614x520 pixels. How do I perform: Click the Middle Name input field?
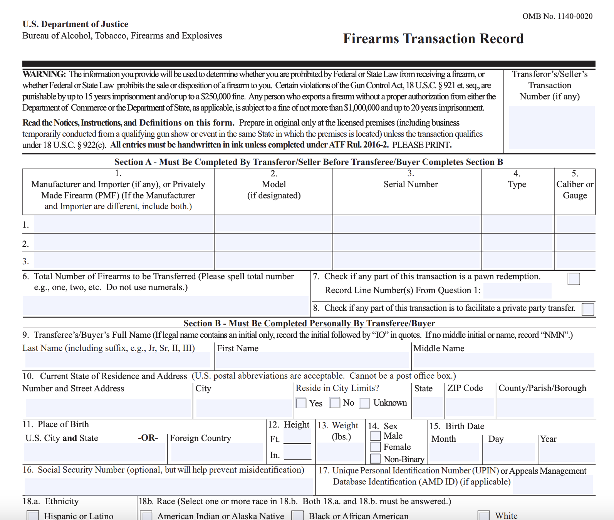tap(504, 360)
